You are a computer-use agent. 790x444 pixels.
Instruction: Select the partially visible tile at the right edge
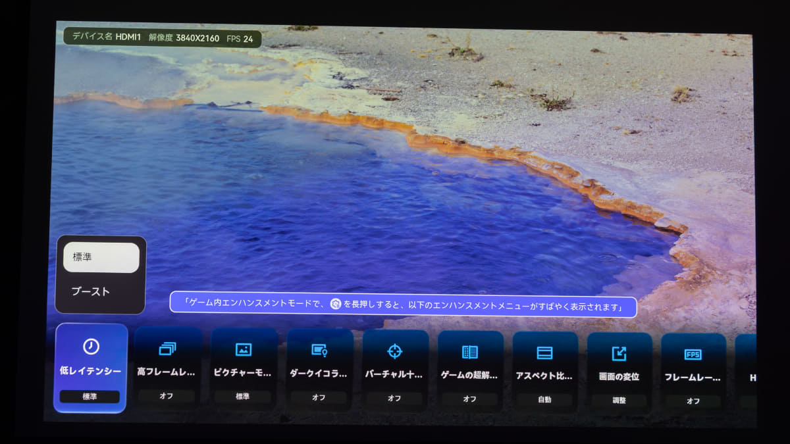tap(747, 372)
